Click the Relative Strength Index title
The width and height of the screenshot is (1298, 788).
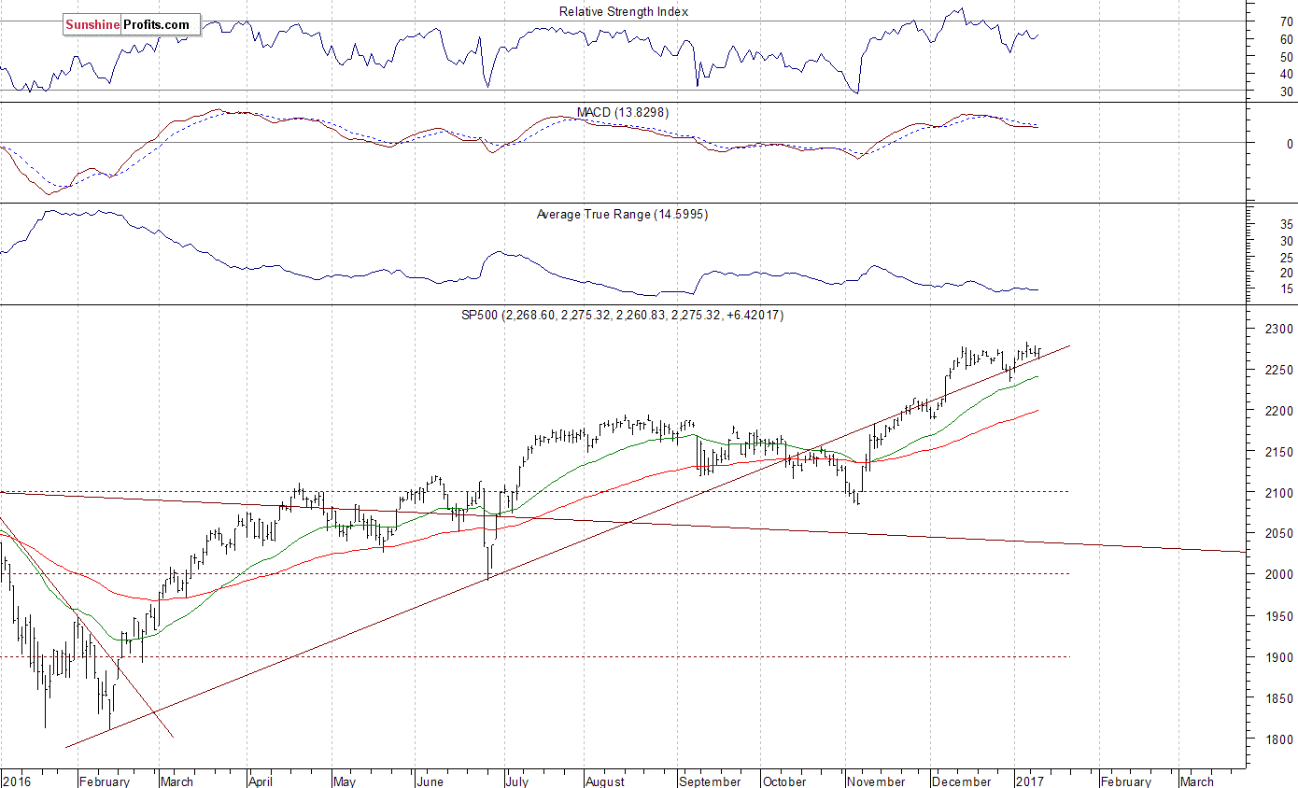pyautogui.click(x=624, y=11)
